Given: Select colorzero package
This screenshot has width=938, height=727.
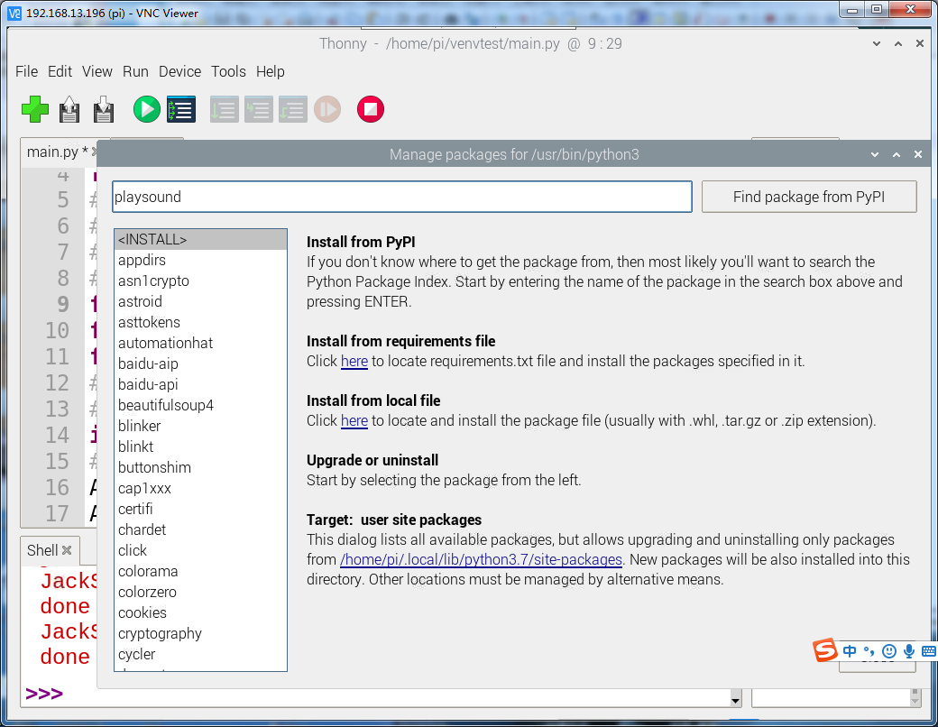Looking at the screenshot, I should [200, 592].
